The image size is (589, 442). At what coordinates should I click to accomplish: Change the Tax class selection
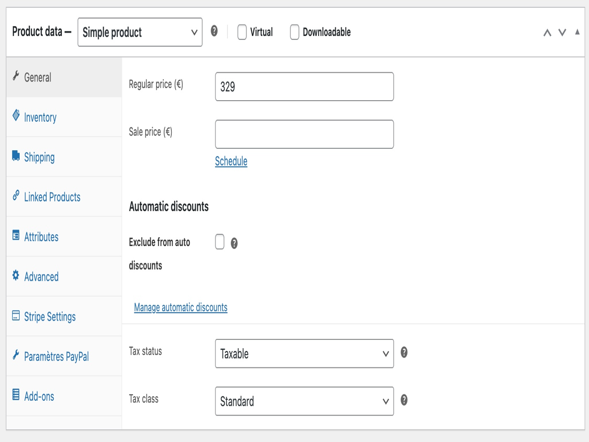pos(304,401)
